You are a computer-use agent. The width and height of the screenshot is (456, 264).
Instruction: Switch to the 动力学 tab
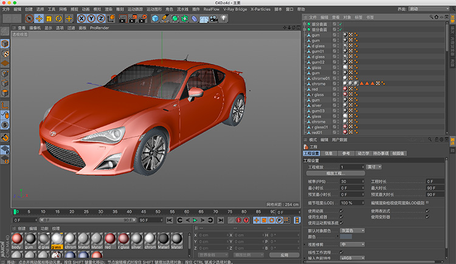pos(363,154)
